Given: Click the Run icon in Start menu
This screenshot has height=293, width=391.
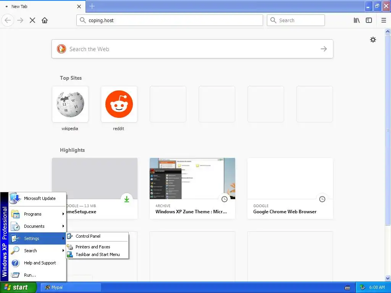Looking at the screenshot, I should point(15,275).
